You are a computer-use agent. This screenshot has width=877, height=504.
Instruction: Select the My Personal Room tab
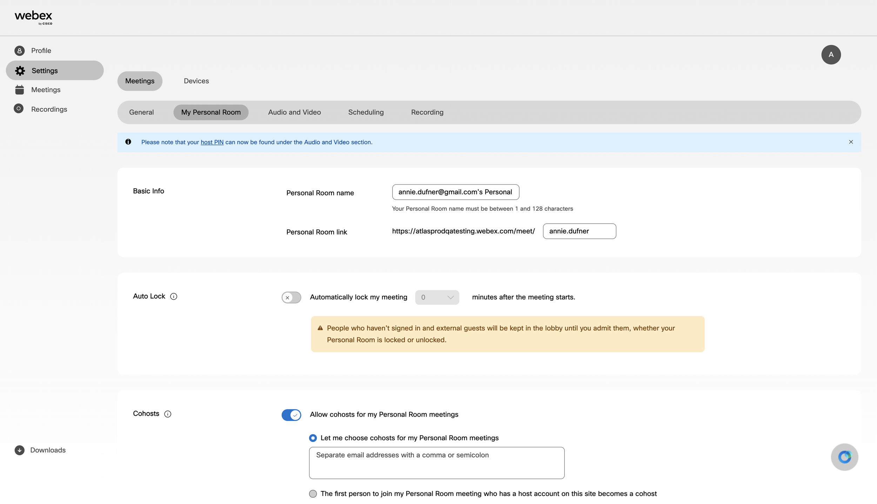211,113
